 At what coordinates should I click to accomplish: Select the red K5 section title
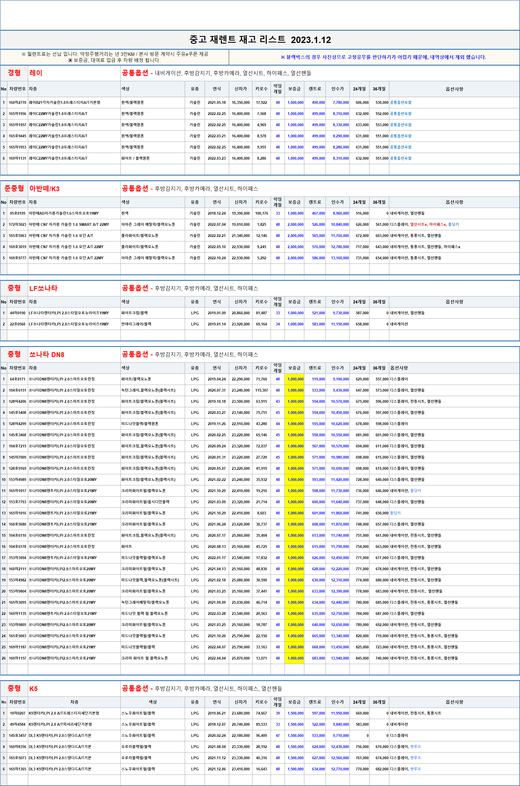click(x=33, y=688)
